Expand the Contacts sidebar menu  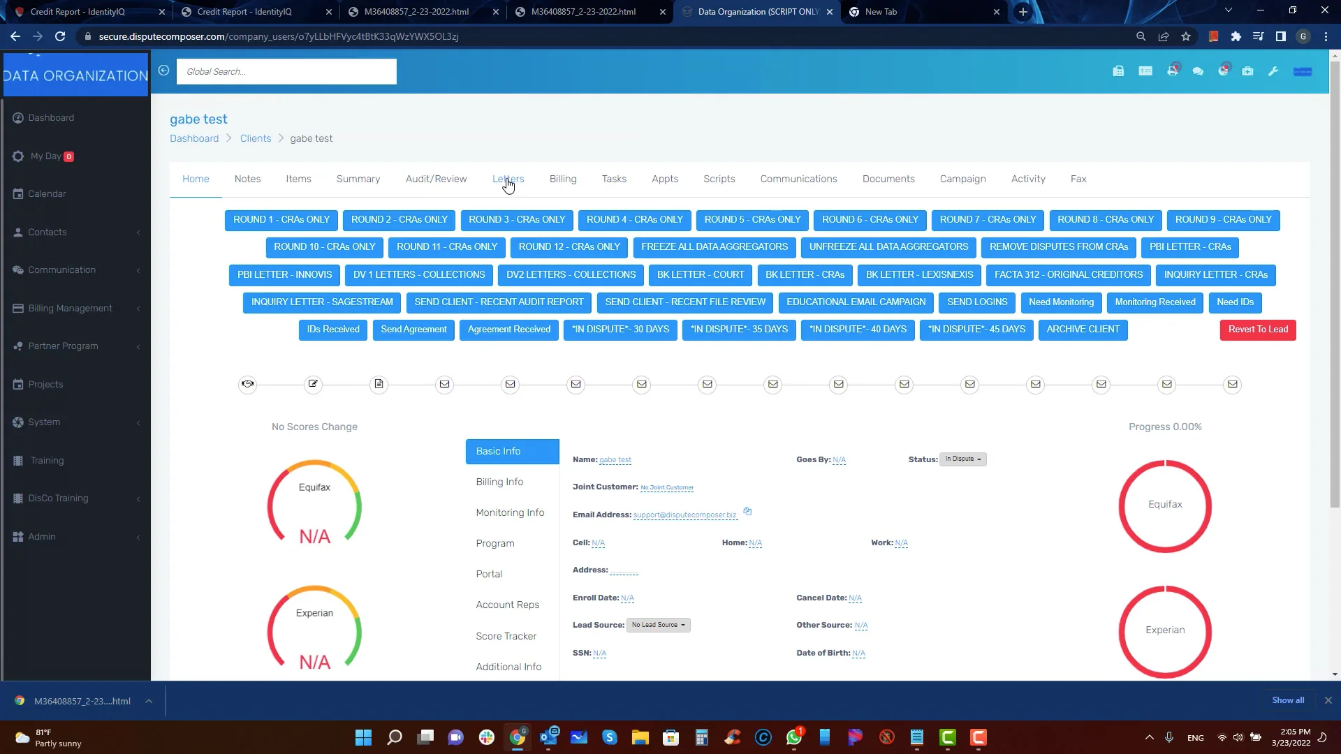pyautogui.click(x=75, y=232)
